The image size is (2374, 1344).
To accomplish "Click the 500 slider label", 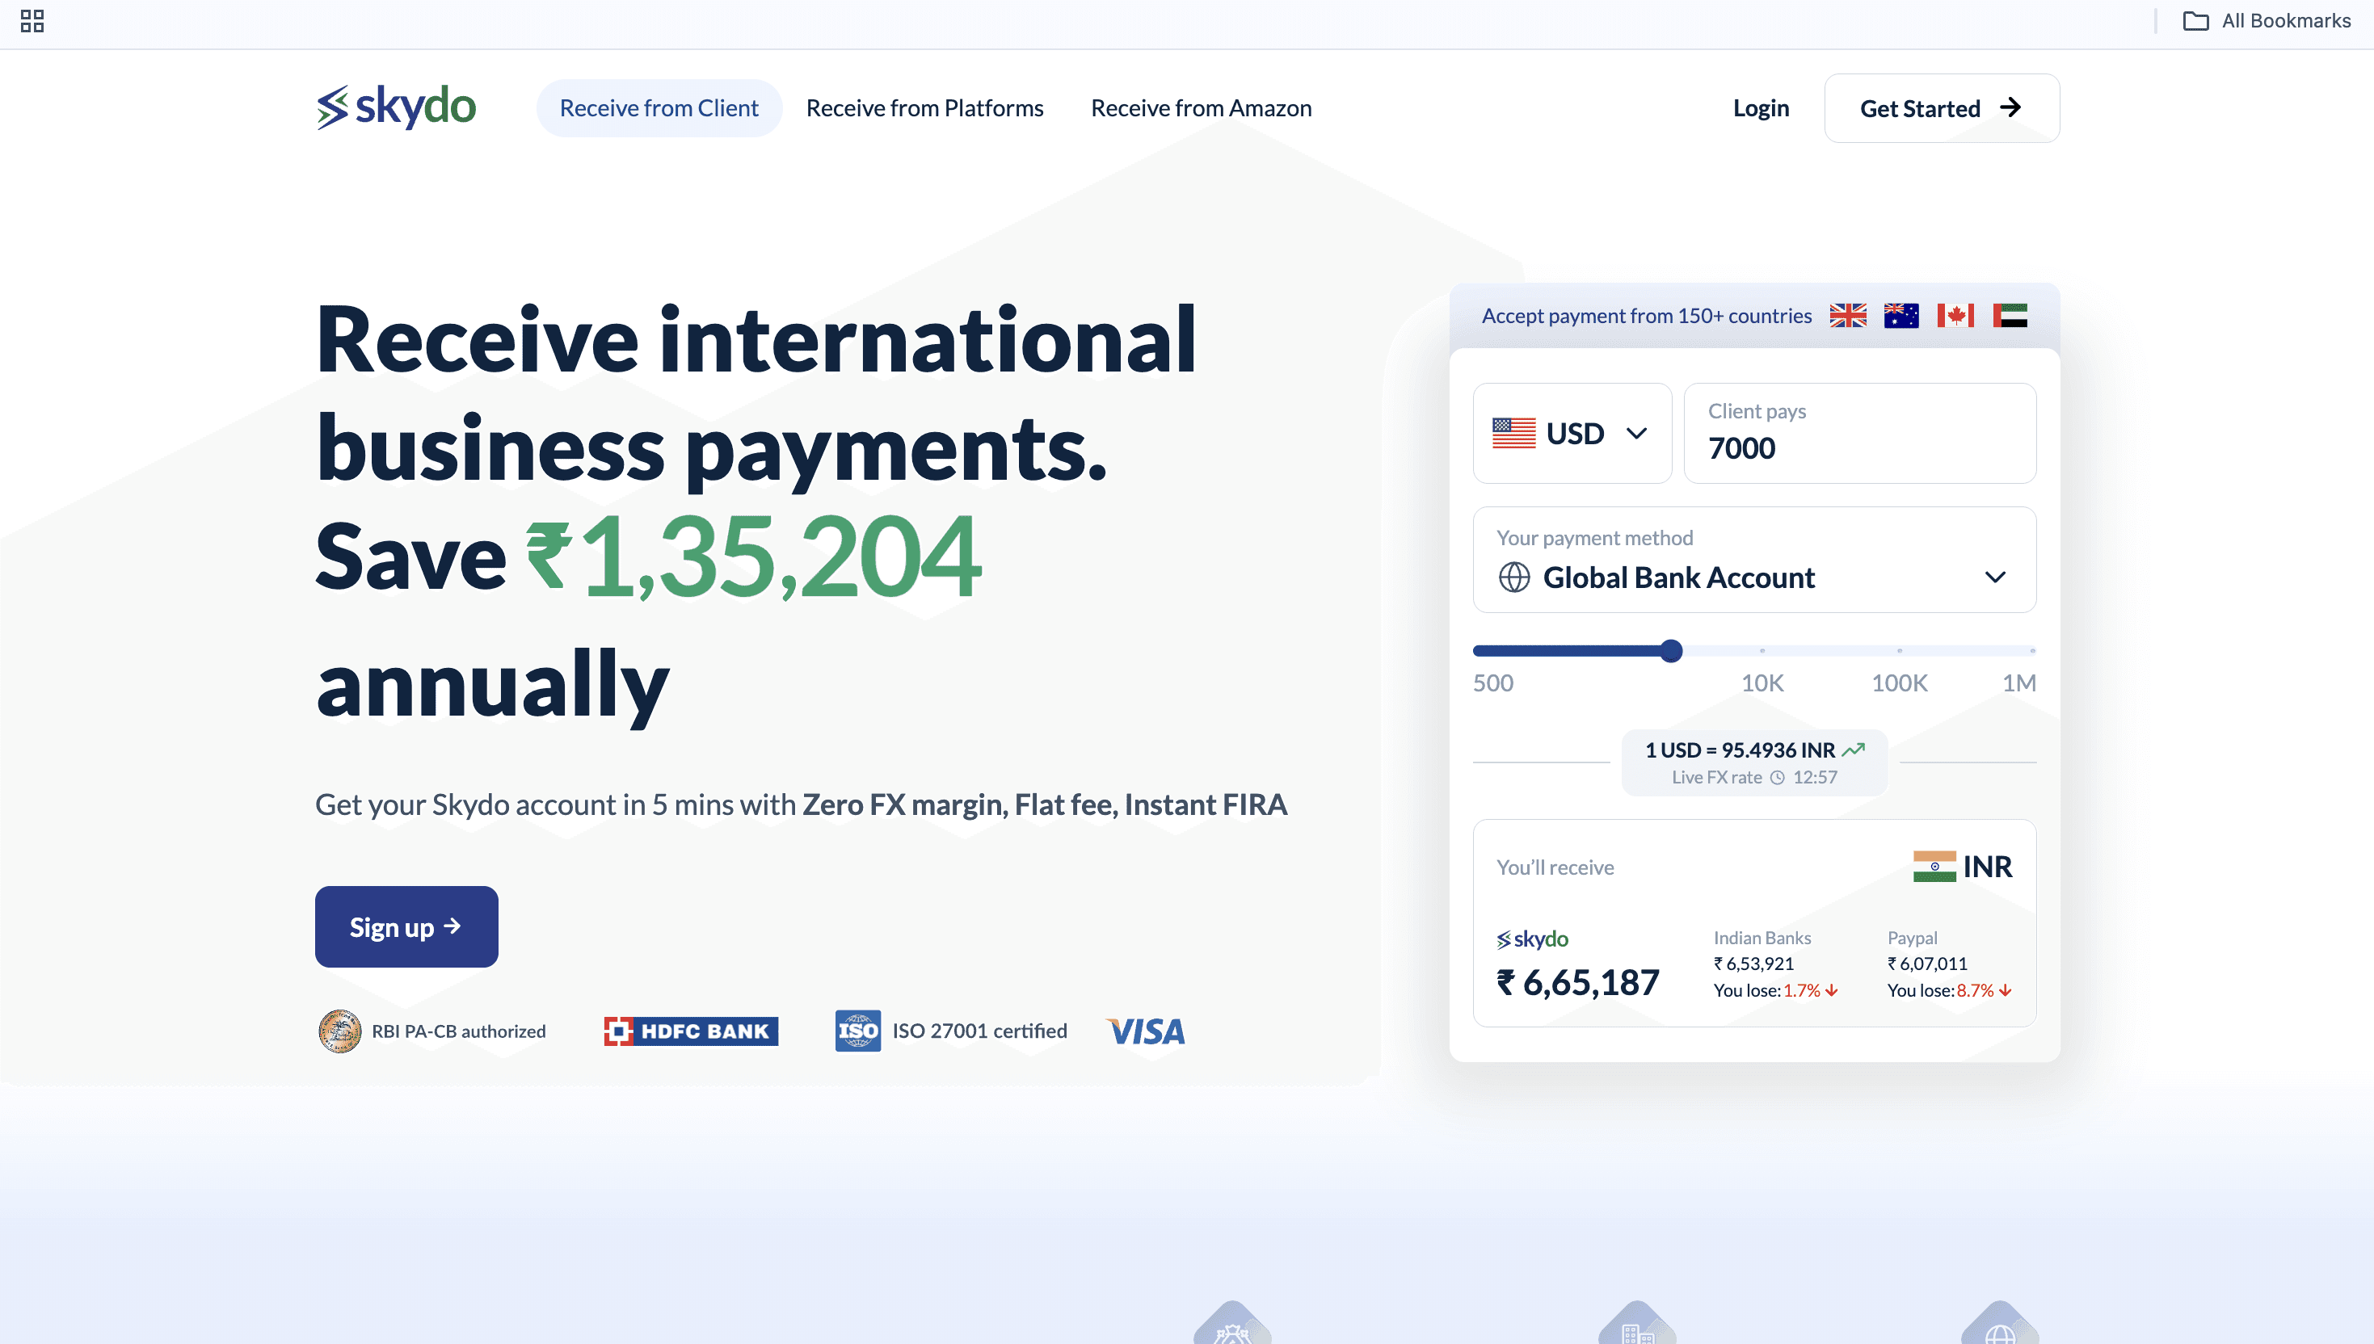I will (x=1493, y=683).
